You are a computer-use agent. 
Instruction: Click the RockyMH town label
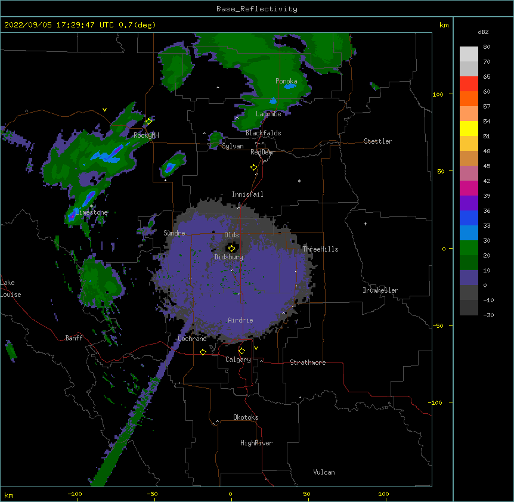coord(146,135)
